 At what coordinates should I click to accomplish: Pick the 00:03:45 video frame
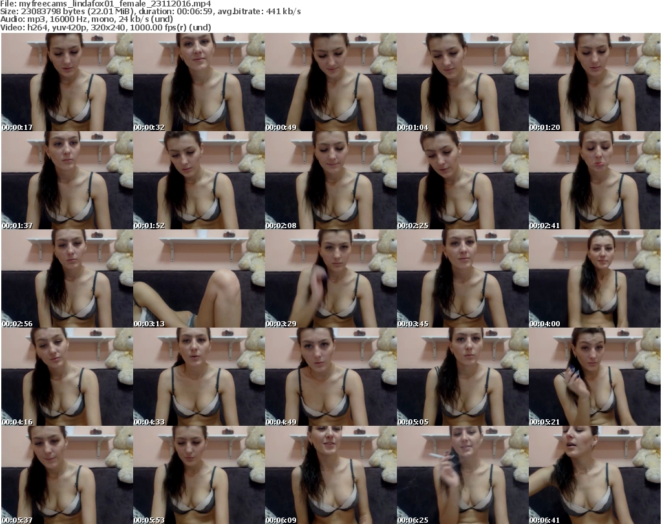[463, 278]
